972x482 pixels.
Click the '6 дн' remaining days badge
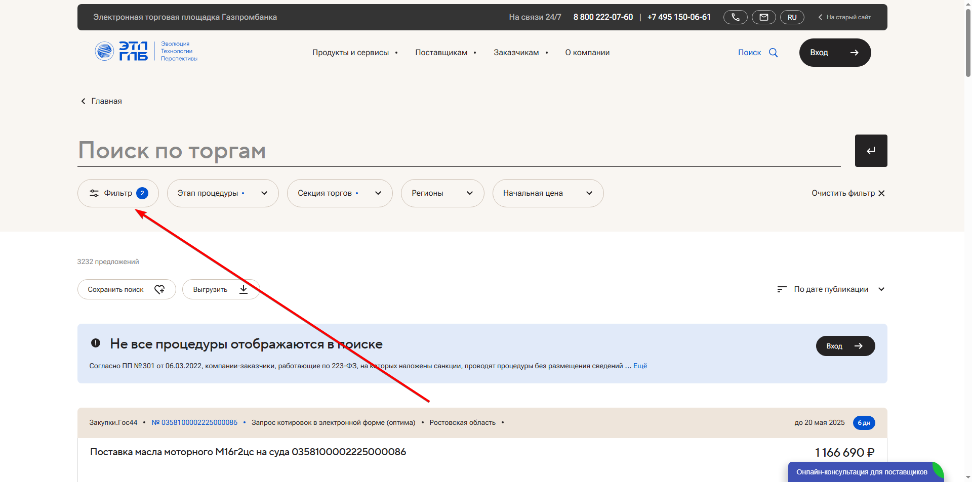pyautogui.click(x=864, y=423)
